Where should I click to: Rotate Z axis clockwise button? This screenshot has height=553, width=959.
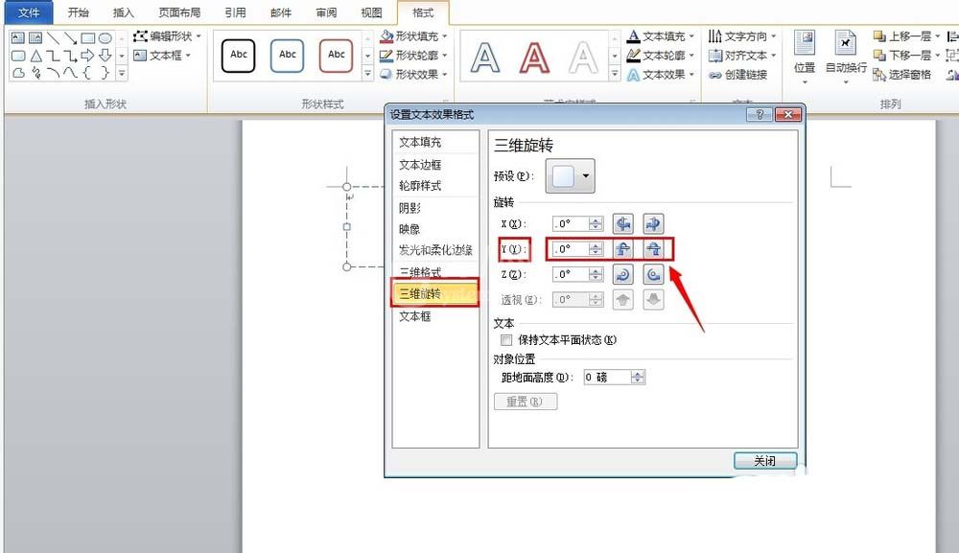pos(622,274)
